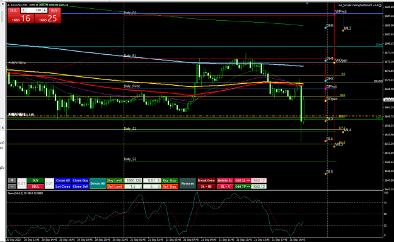Image resolution: width=394 pixels, height=242 pixels.
Task: Click the green BUY dashboard button
Action: 35,180
